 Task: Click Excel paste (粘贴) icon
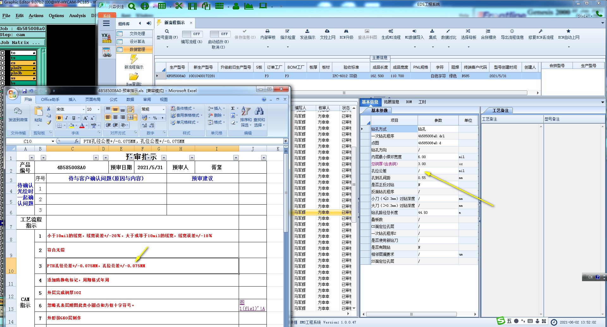[38, 112]
